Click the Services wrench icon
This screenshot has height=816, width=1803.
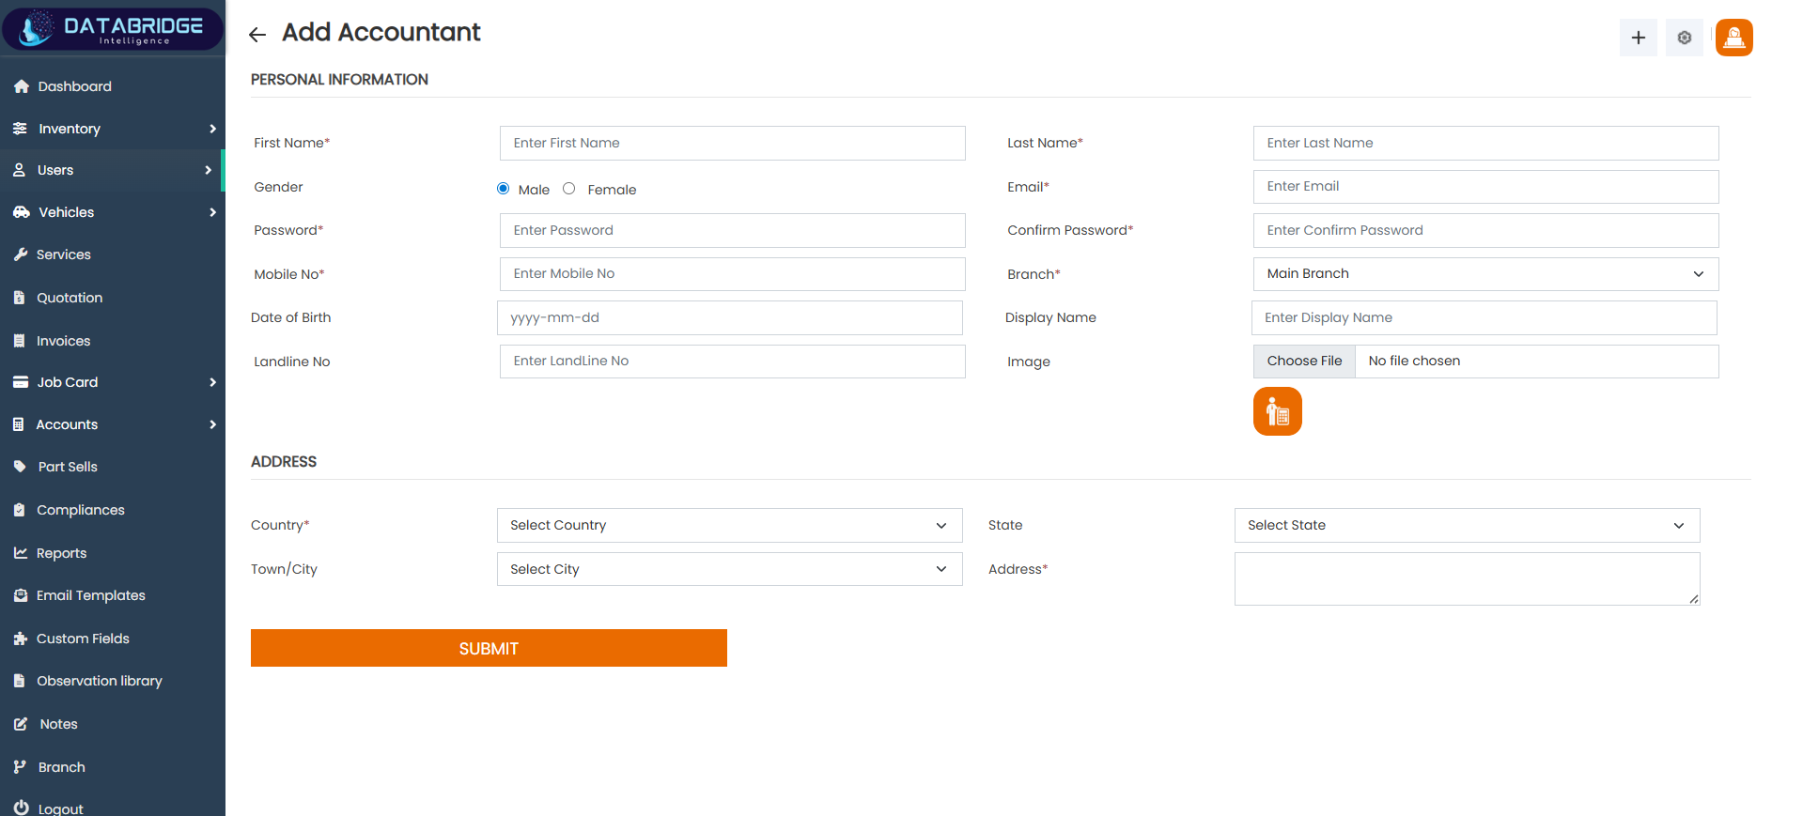point(21,254)
